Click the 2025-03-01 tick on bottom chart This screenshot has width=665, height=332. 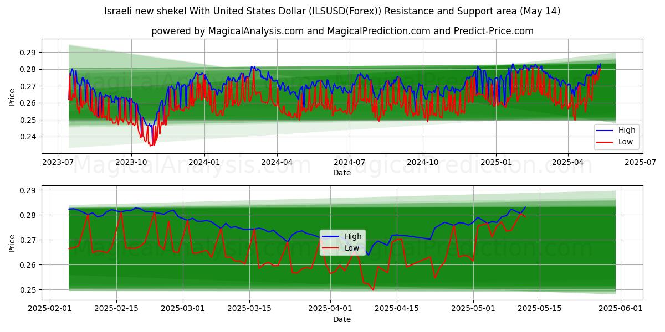pos(183,310)
